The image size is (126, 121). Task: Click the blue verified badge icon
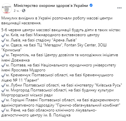tap(91, 5)
